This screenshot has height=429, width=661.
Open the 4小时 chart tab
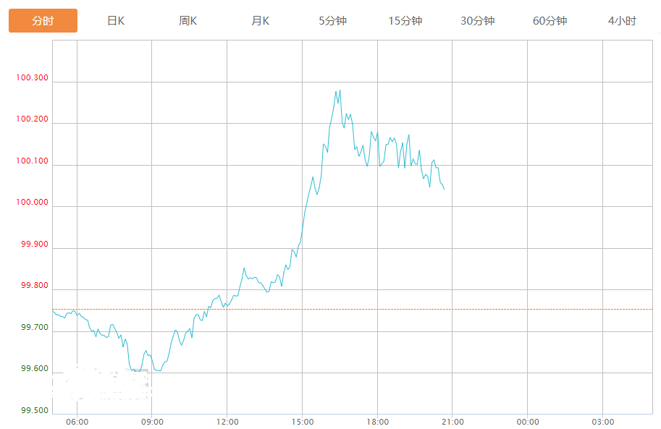pyautogui.click(x=622, y=21)
